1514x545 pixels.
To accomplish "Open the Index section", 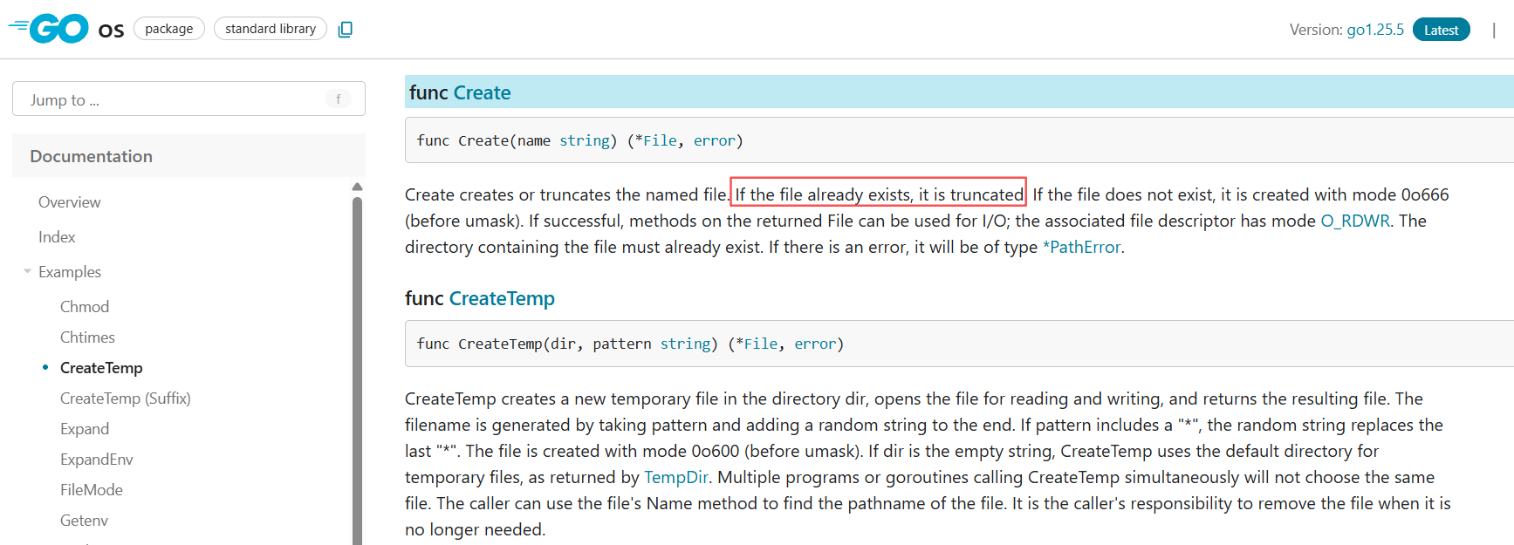I will point(57,237).
